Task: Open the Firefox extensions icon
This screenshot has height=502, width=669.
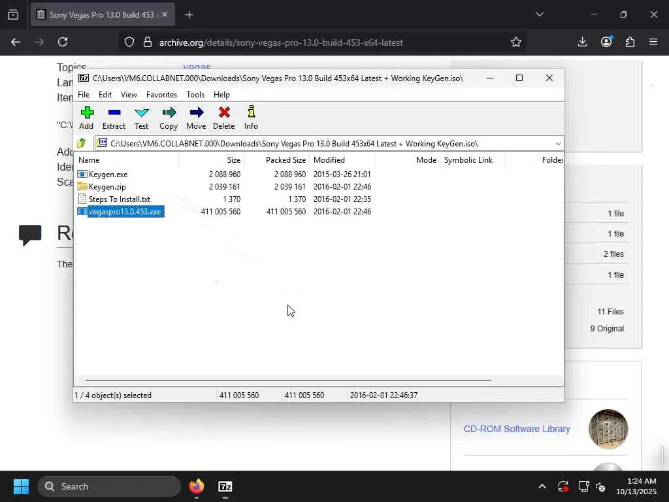Action: [630, 42]
